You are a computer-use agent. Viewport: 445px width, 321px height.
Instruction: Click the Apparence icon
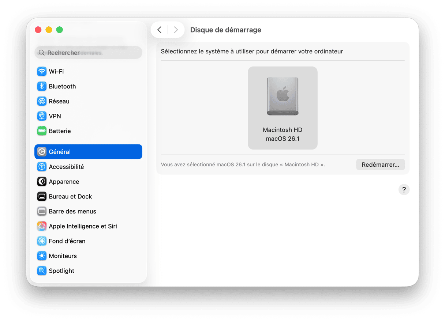point(42,182)
